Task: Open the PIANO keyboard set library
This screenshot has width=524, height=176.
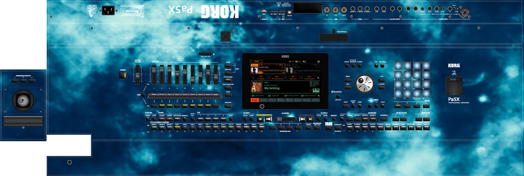Action: [x=349, y=128]
